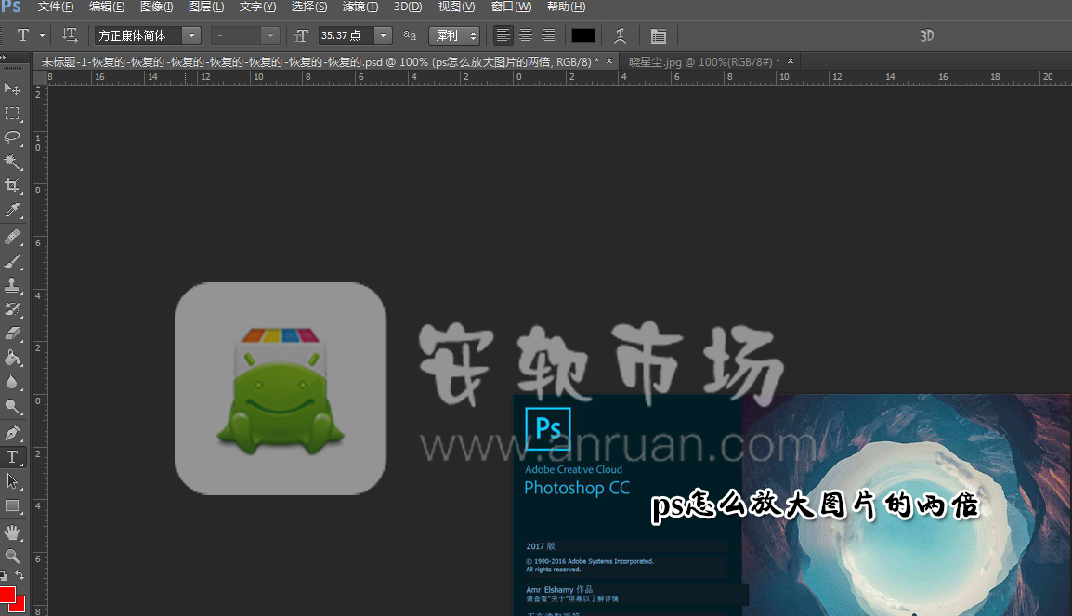The image size is (1072, 616).
Task: Click the black text color swatch
Action: point(583,35)
